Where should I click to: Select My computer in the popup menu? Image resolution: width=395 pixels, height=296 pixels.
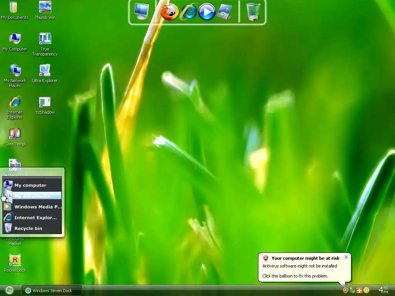(x=32, y=185)
